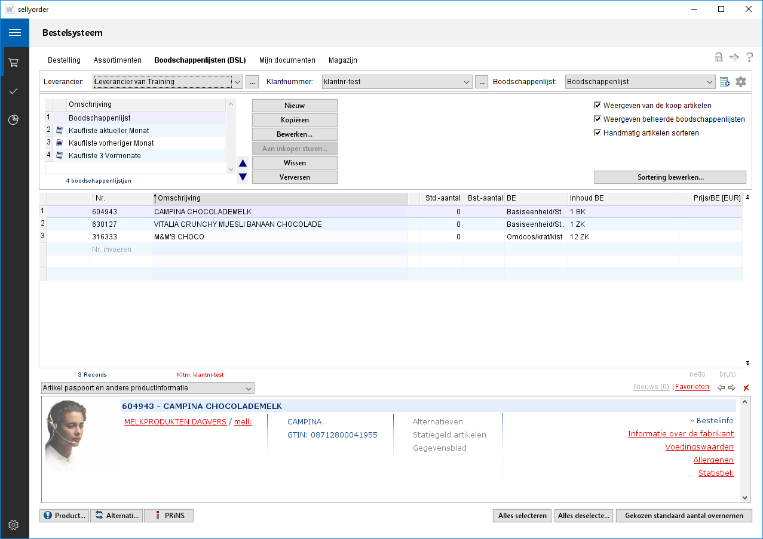This screenshot has height=539, width=763.
Task: Toggle 'Weergeven van de koop artikelen' checkbox
Action: [x=597, y=106]
